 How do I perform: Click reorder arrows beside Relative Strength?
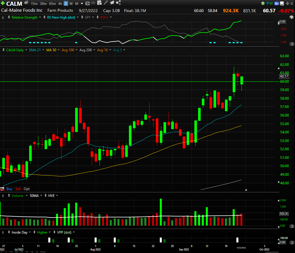point(9,17)
